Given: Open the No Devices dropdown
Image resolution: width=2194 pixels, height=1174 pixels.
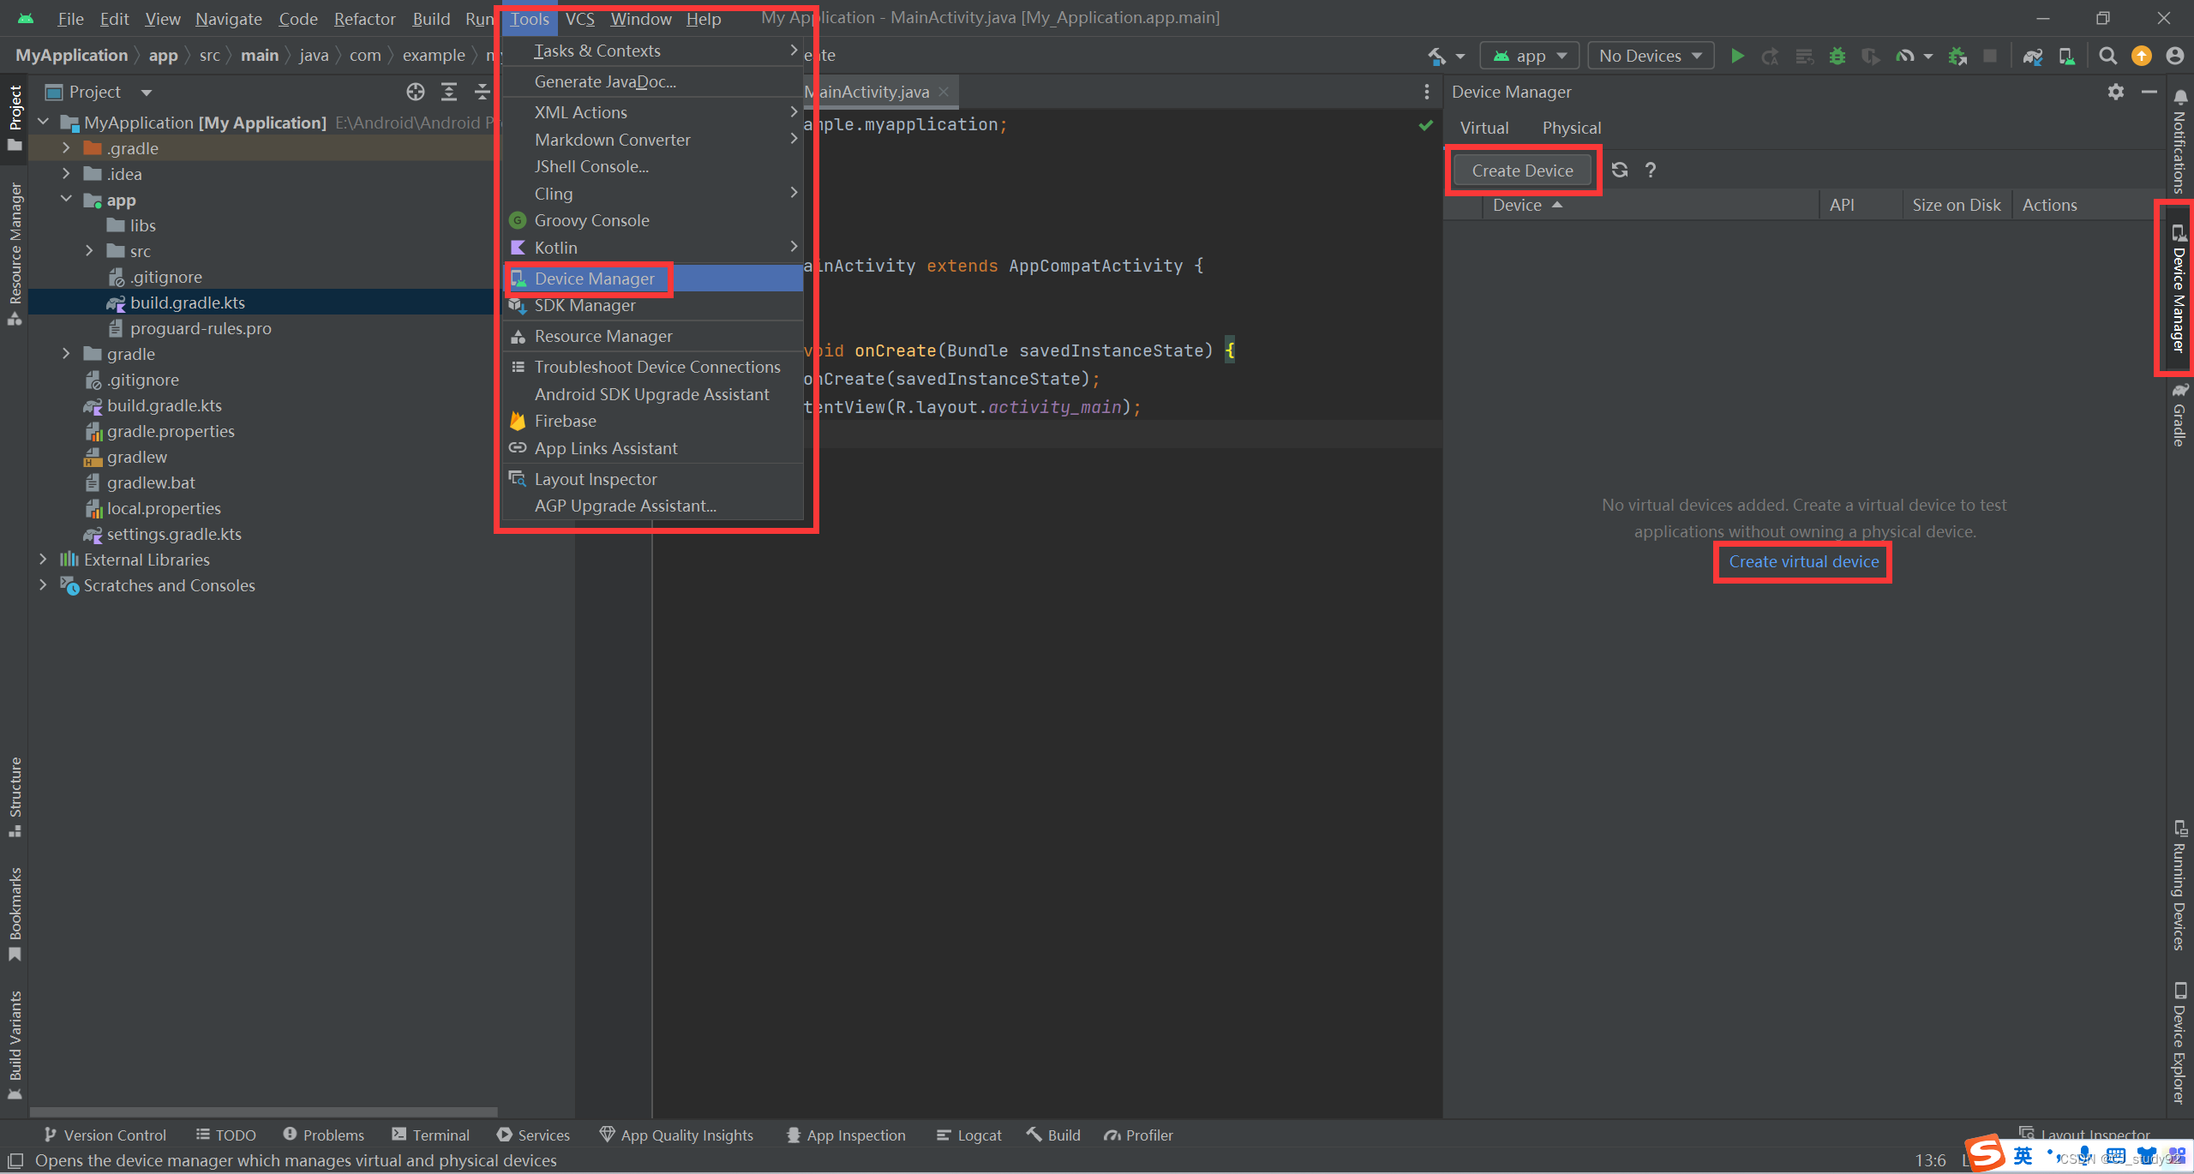Looking at the screenshot, I should [x=1650, y=57].
